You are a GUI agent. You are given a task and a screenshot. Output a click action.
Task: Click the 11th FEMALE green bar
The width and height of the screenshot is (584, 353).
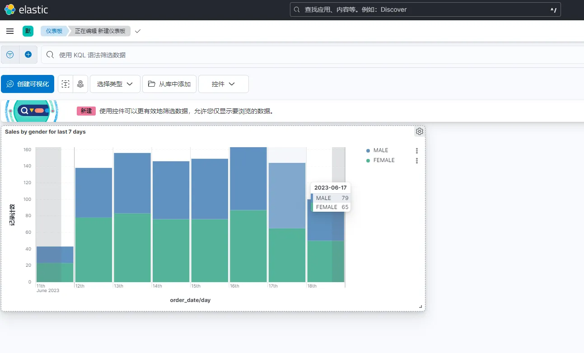55,273
